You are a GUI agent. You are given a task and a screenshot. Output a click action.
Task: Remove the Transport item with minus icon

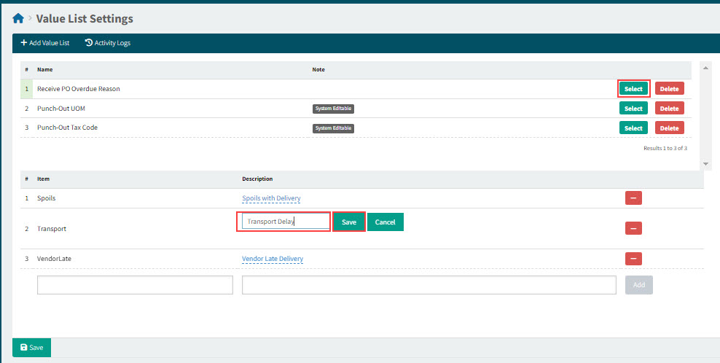coord(633,228)
